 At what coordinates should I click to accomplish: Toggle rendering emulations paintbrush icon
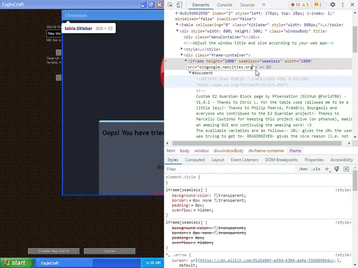(x=337, y=169)
